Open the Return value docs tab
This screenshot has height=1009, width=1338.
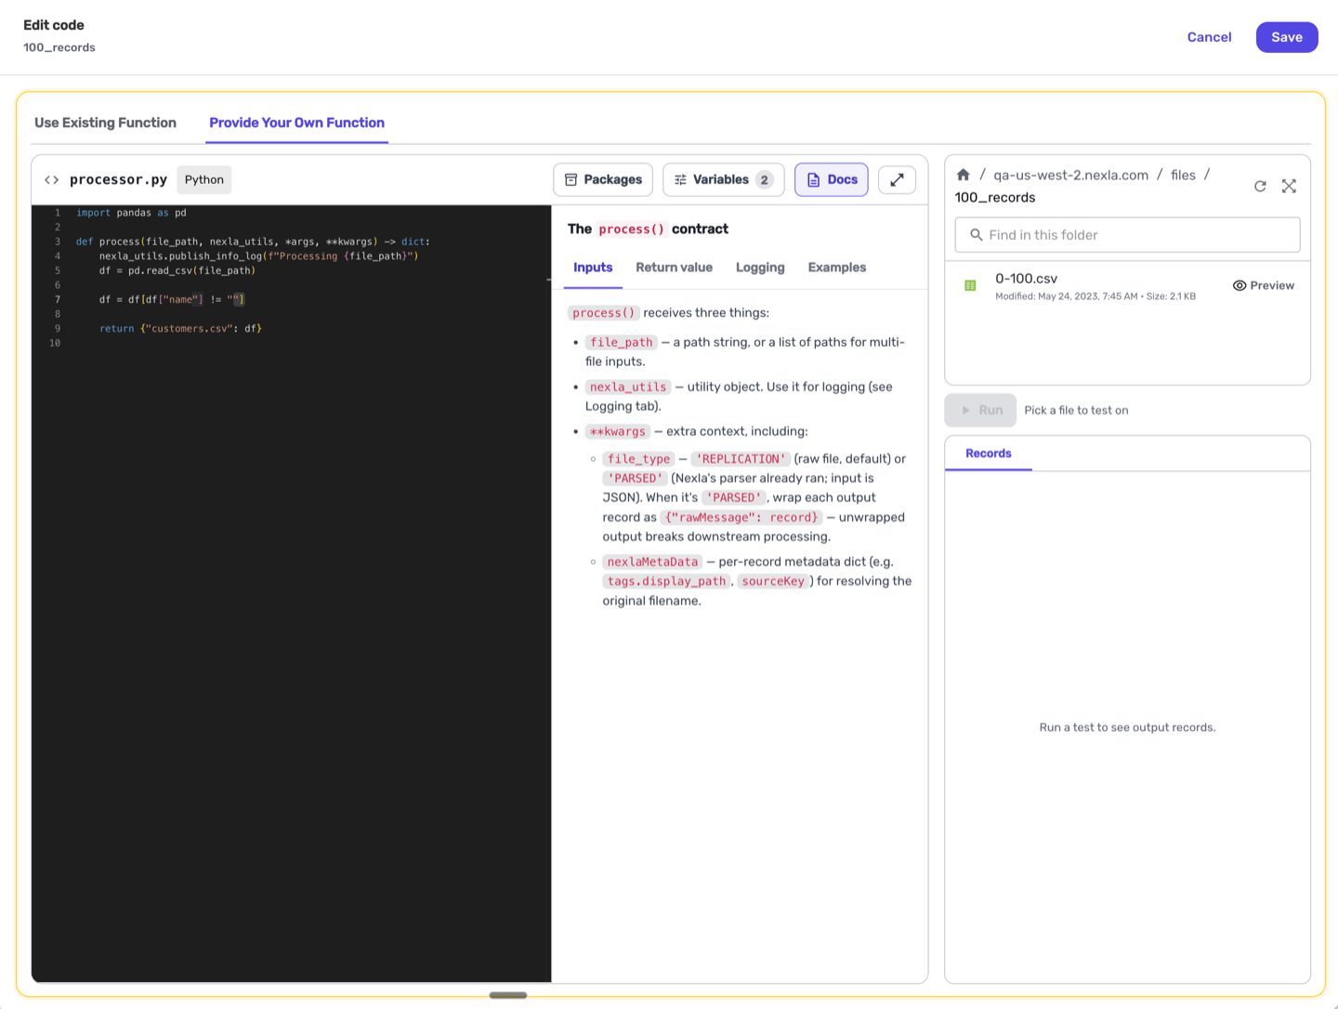[x=674, y=268]
